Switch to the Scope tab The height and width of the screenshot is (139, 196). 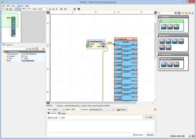click(x=62, y=113)
